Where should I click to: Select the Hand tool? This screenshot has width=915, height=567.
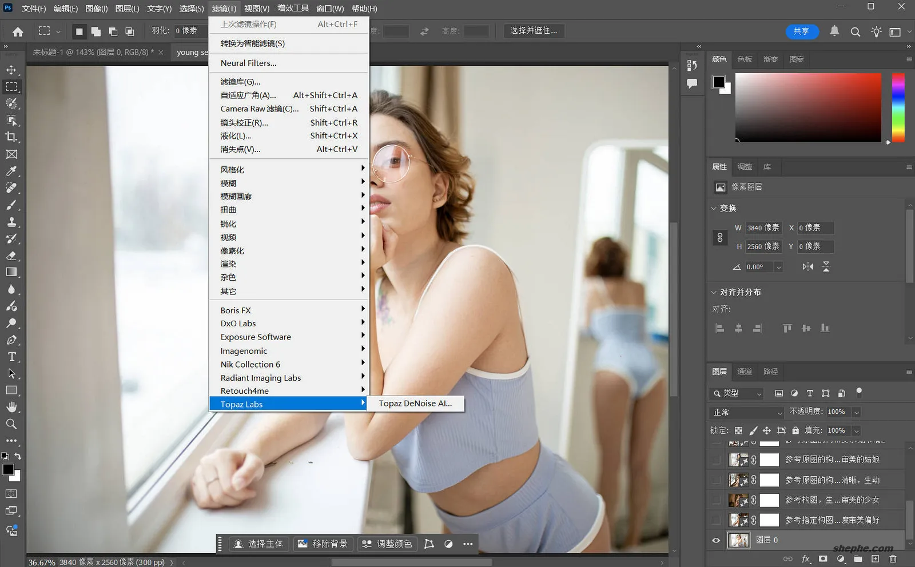click(11, 407)
